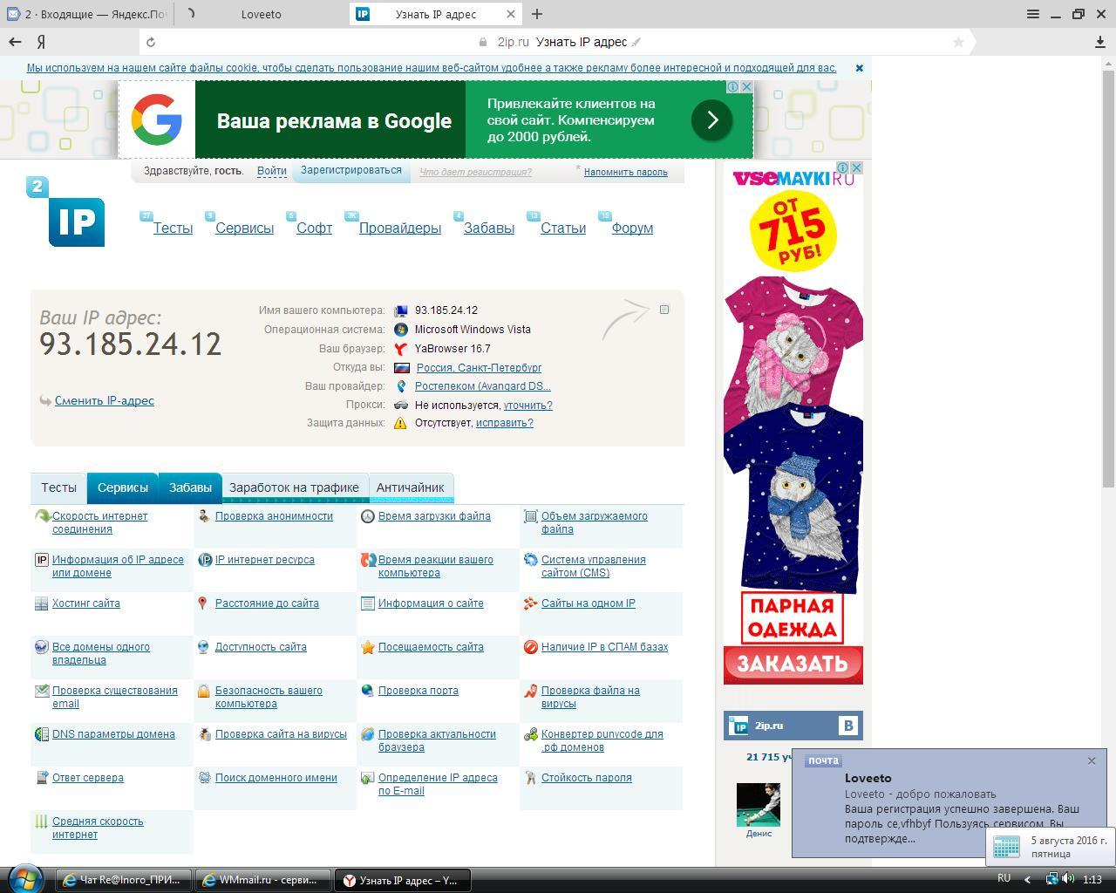Click the map pin icon for site distance
The width and height of the screenshot is (1116, 893).
tap(203, 603)
